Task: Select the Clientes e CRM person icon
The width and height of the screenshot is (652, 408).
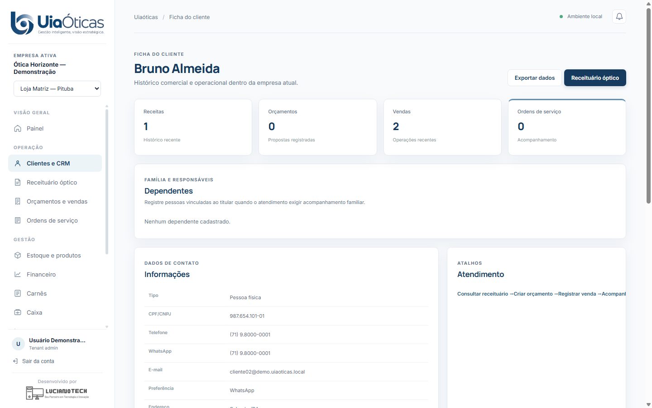Action: coord(18,163)
